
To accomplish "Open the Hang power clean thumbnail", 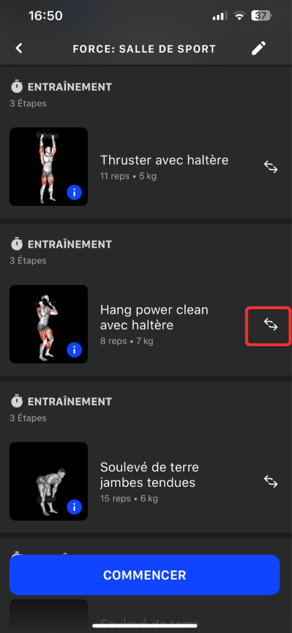I will pos(49,324).
